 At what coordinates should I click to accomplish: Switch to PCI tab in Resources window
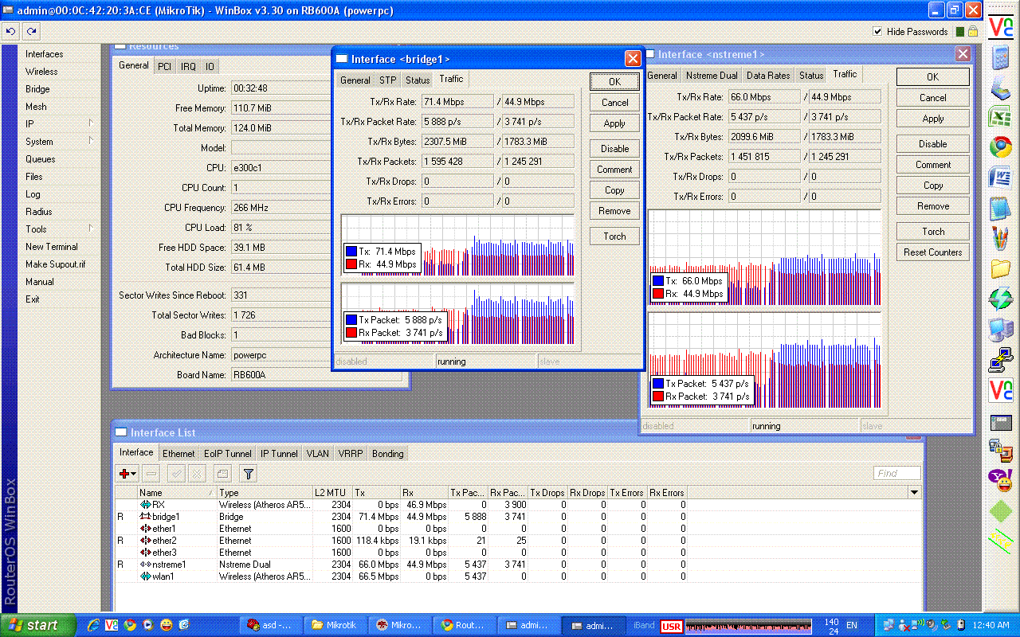click(x=164, y=67)
